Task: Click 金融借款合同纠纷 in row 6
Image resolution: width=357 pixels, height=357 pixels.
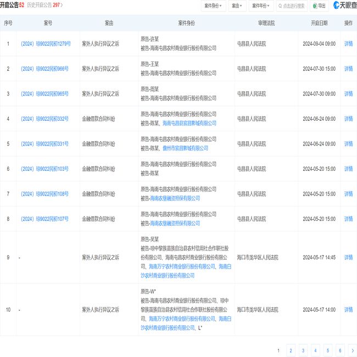Action: [98, 169]
